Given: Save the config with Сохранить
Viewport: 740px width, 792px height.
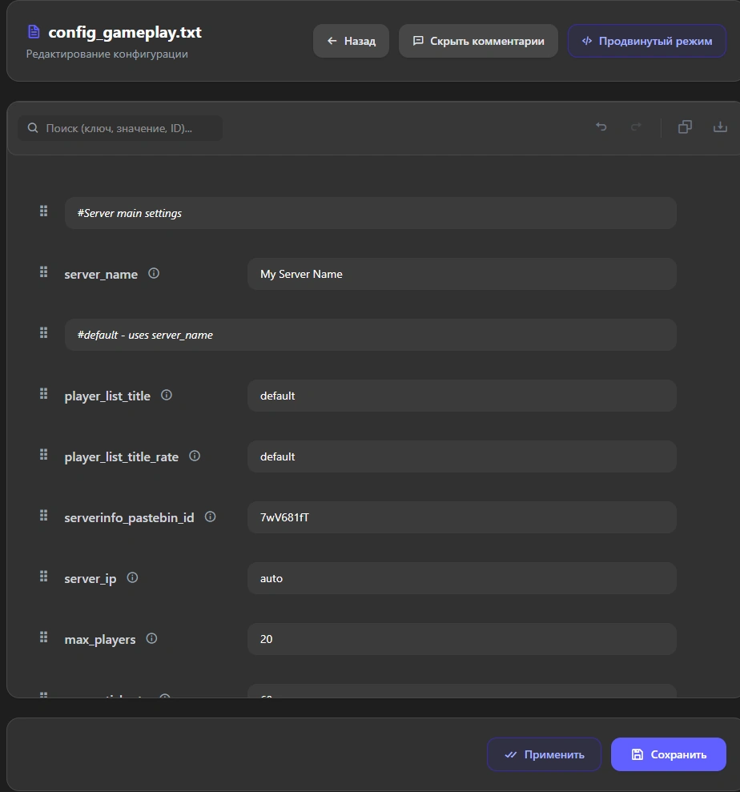Looking at the screenshot, I should 669,754.
